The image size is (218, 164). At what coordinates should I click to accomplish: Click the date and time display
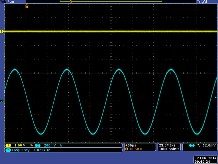tap(205, 160)
